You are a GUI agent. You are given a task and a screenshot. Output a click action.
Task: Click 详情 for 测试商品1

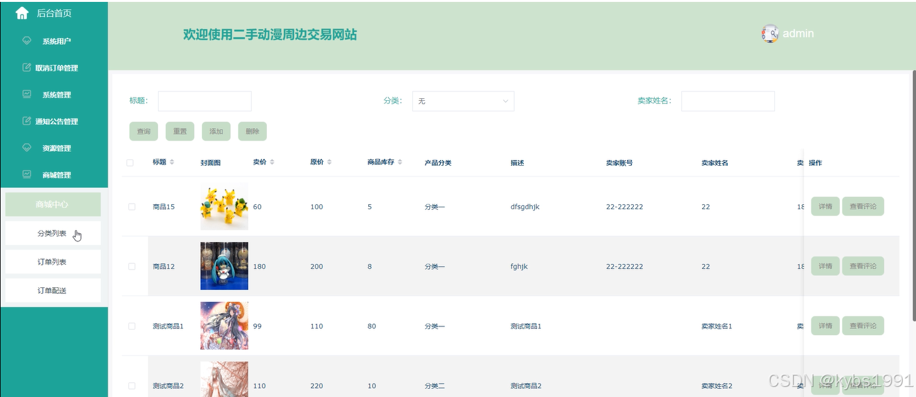tap(825, 326)
